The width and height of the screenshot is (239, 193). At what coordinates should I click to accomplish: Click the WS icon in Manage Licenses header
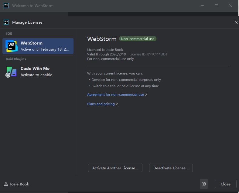click(6, 22)
